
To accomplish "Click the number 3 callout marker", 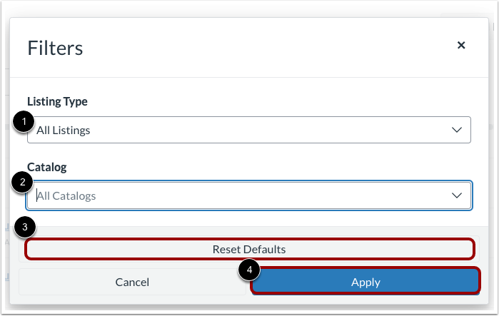I will tap(25, 228).
